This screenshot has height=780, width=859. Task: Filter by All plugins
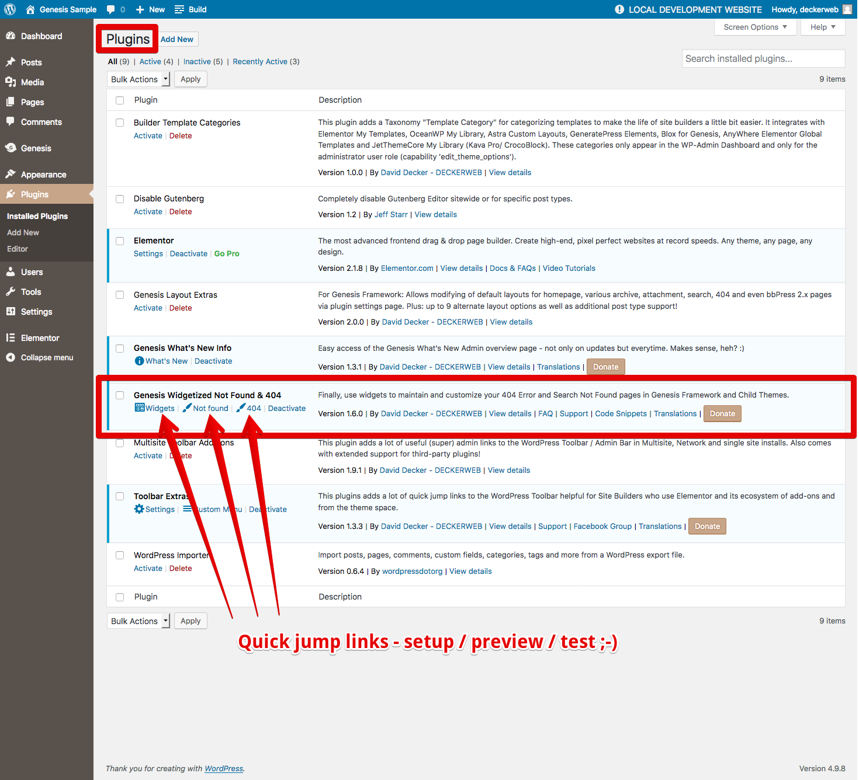[x=113, y=61]
